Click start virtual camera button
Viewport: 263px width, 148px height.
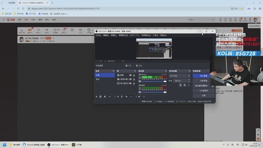click(202, 86)
